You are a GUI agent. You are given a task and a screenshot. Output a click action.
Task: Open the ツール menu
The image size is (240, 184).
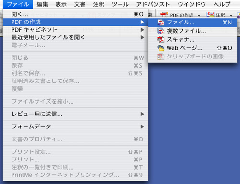[120, 4]
